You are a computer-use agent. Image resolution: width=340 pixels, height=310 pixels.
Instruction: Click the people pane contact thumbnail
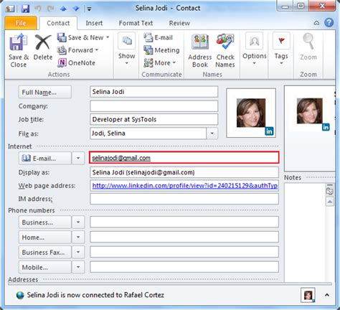click(308, 296)
